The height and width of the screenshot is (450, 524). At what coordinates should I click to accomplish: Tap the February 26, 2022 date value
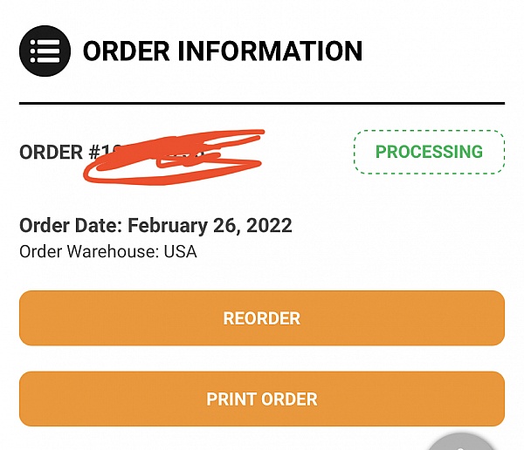[x=210, y=226]
